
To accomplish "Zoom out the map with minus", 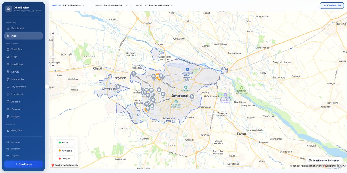I will pyautogui.click(x=53, y=65).
